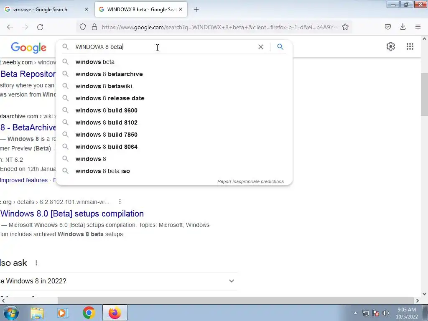Open more options for archive.org result
Image resolution: width=428 pixels, height=321 pixels.
tap(120, 202)
